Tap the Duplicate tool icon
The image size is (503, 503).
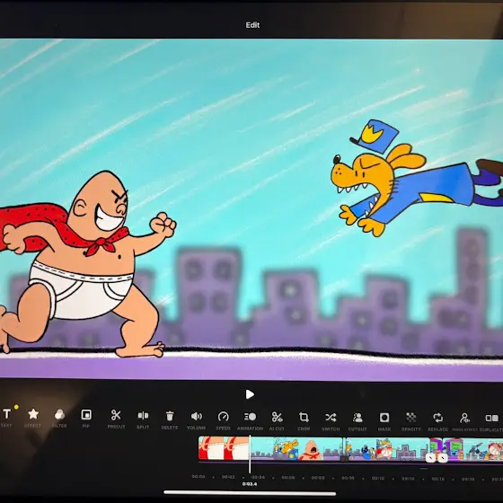point(492,418)
